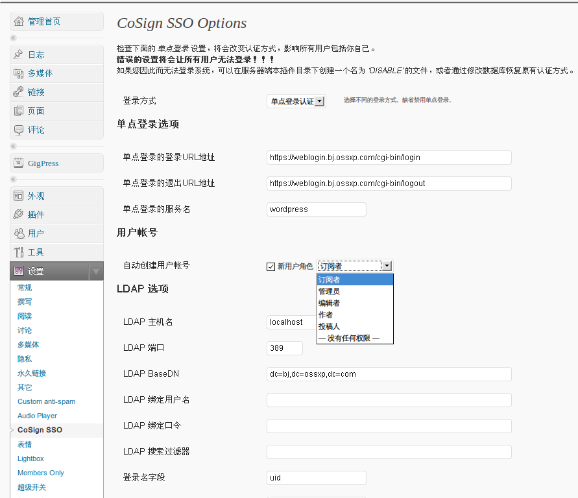578x498 pixels.
Task: Open the Audio Player settings link
Action: click(x=37, y=416)
